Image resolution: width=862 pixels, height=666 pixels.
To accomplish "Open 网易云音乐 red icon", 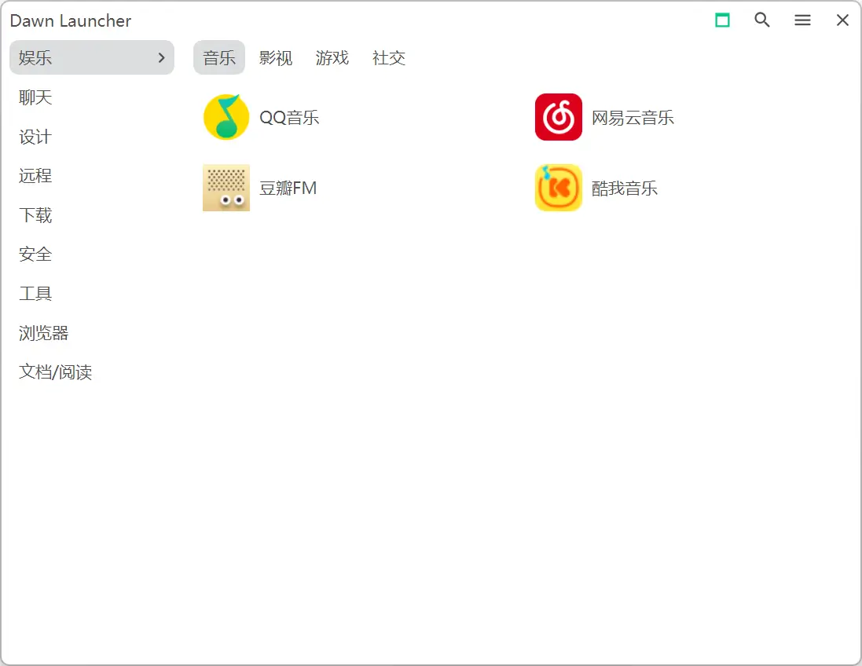I will 559,117.
